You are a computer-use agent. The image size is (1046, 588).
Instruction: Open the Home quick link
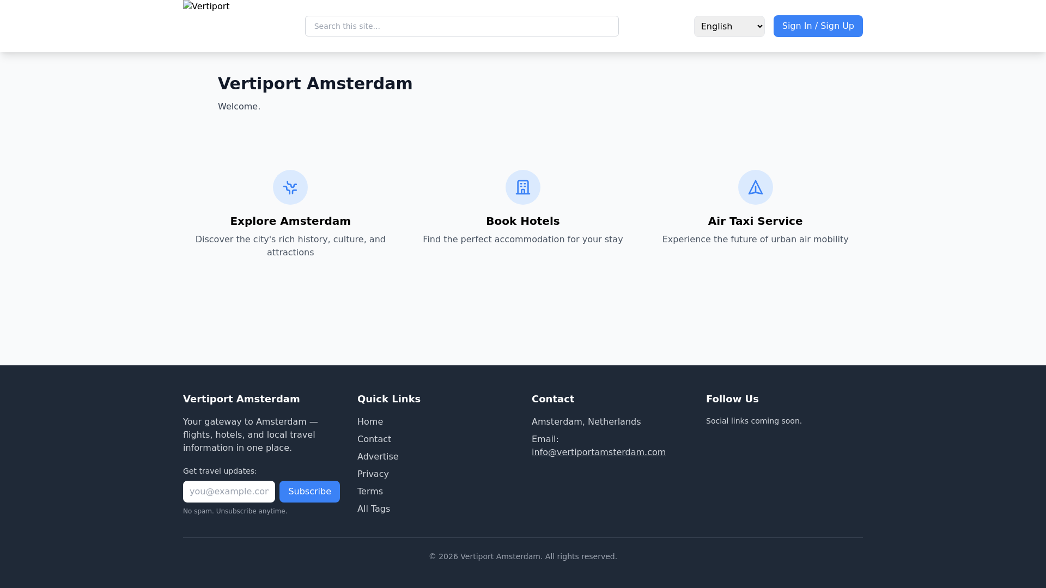coord(370,422)
